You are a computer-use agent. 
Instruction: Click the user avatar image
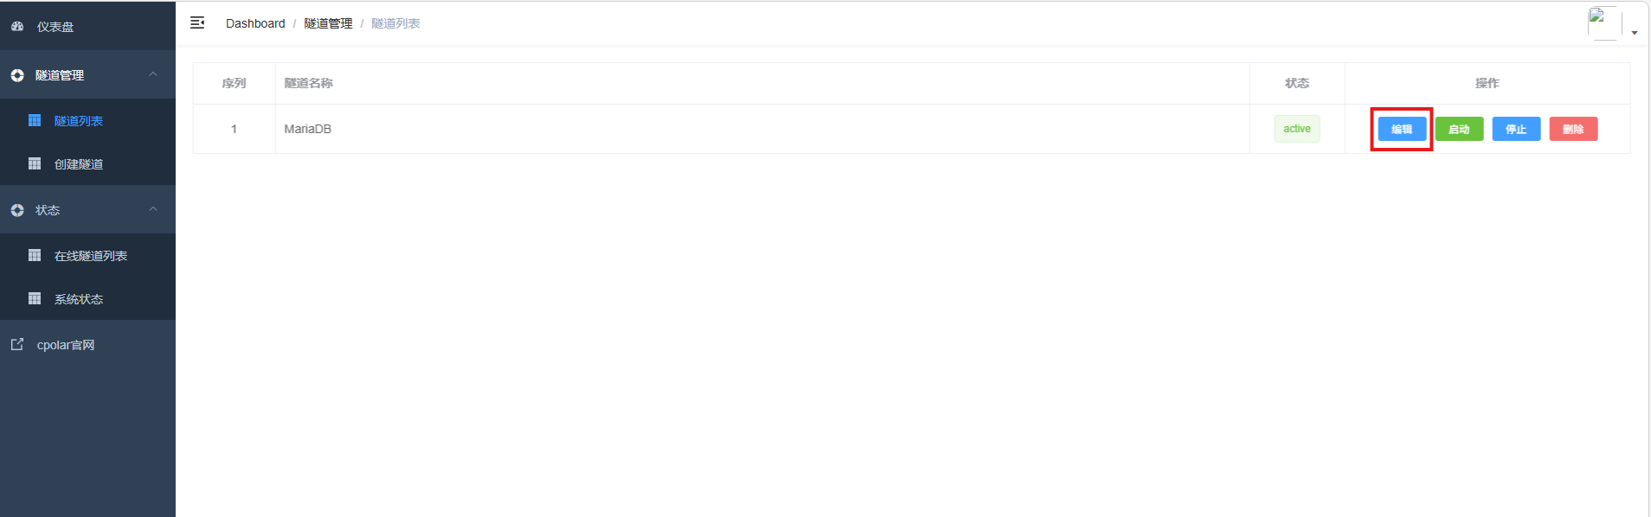[1604, 23]
